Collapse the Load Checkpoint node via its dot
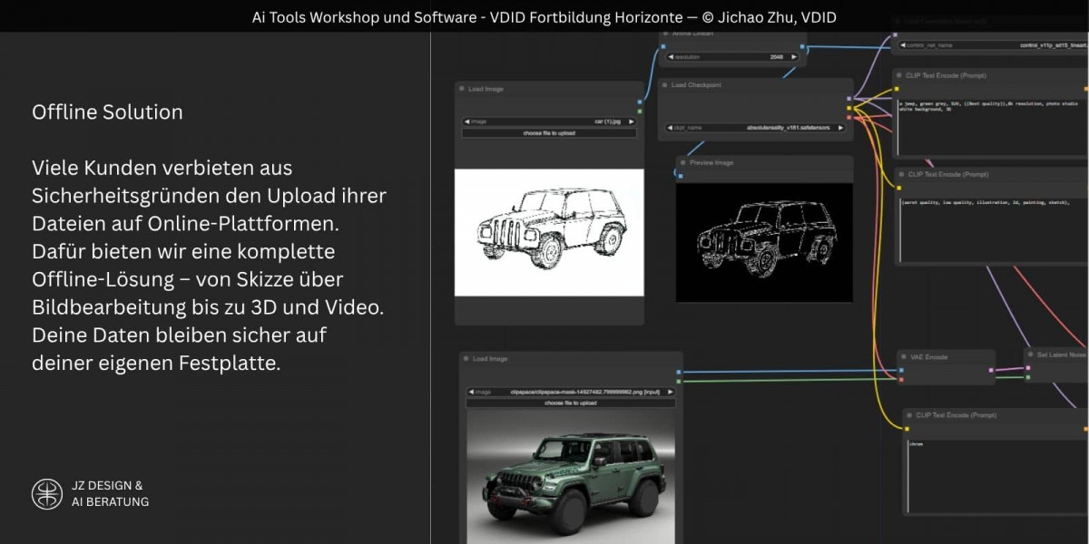Viewport: 1089px width, 544px height. pyautogui.click(x=664, y=85)
